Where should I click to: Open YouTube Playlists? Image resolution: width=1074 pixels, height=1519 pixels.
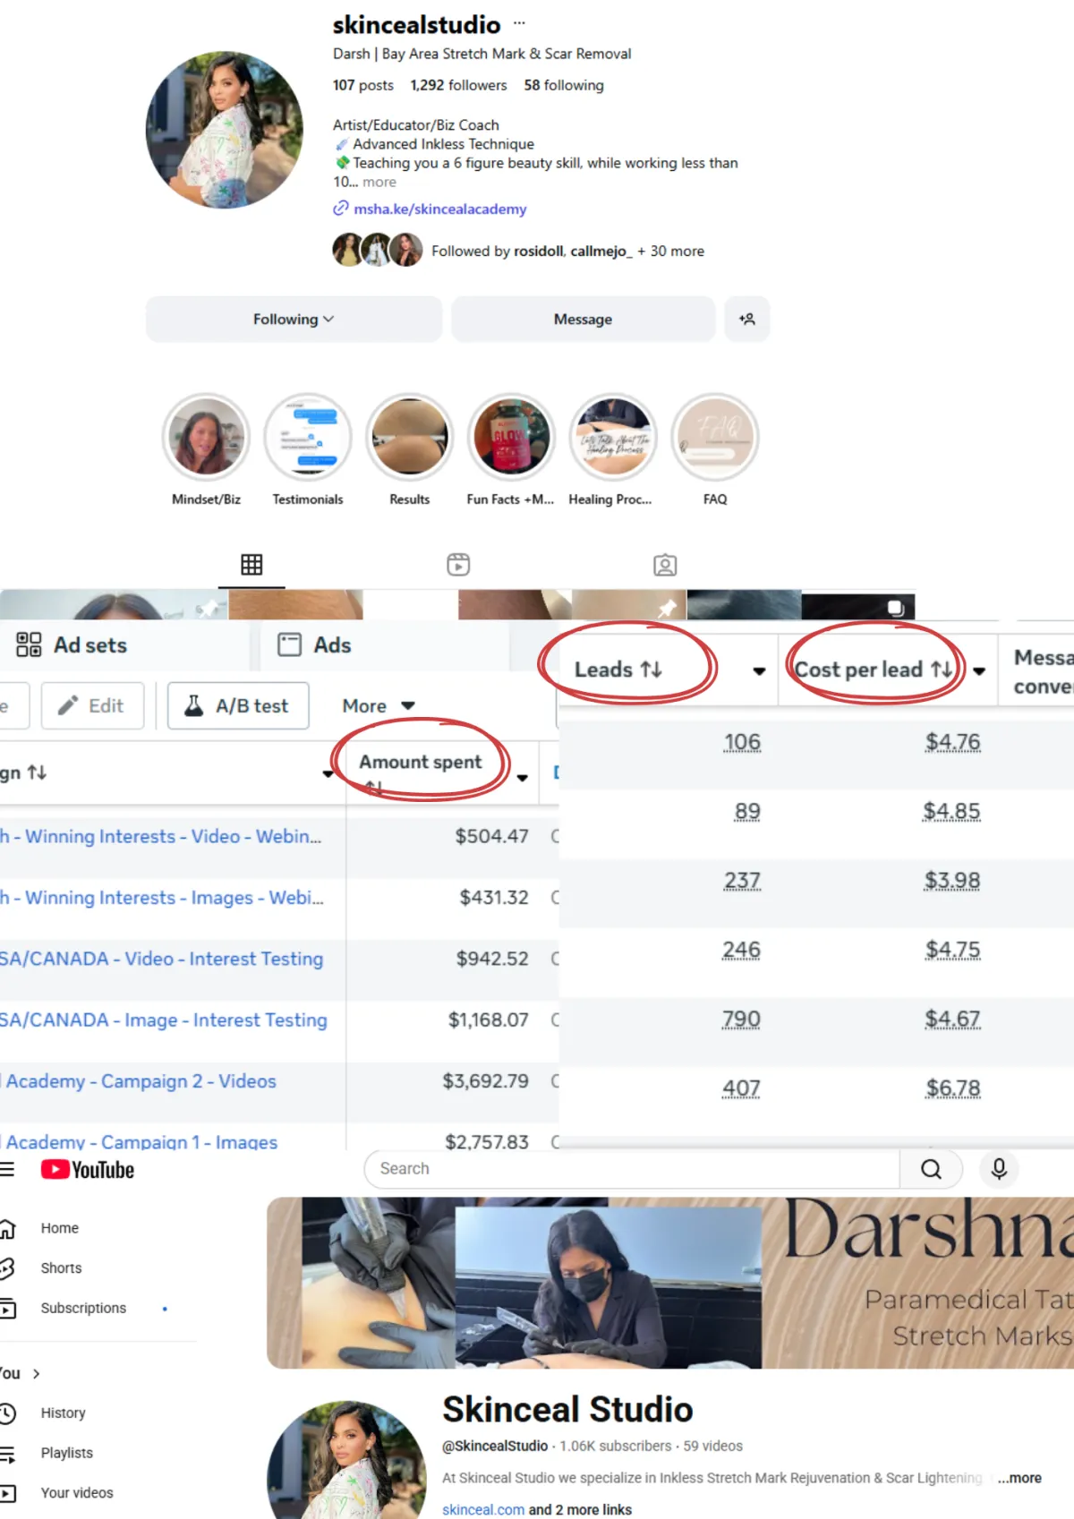[x=66, y=1452]
